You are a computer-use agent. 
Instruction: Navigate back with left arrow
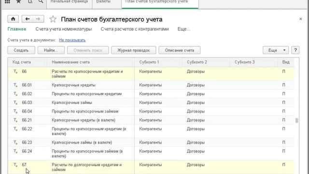coord(27,19)
